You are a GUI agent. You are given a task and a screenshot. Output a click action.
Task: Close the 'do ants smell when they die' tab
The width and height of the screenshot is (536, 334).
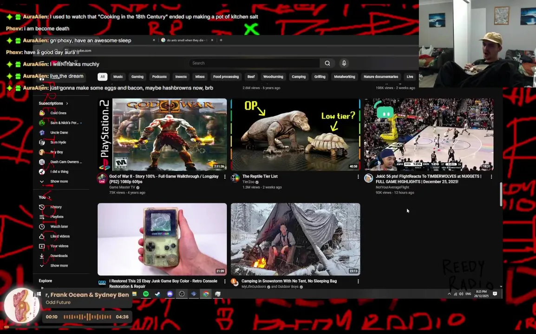[x=212, y=40]
